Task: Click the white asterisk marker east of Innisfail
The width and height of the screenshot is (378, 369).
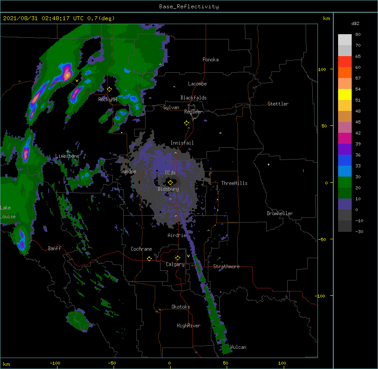Action: click(220, 133)
